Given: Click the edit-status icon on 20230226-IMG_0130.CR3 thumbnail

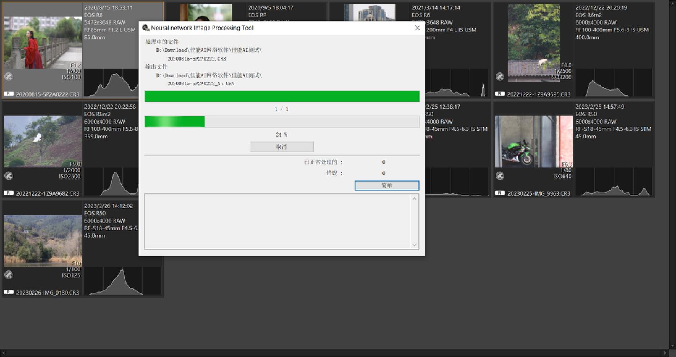Looking at the screenshot, I should [9, 275].
